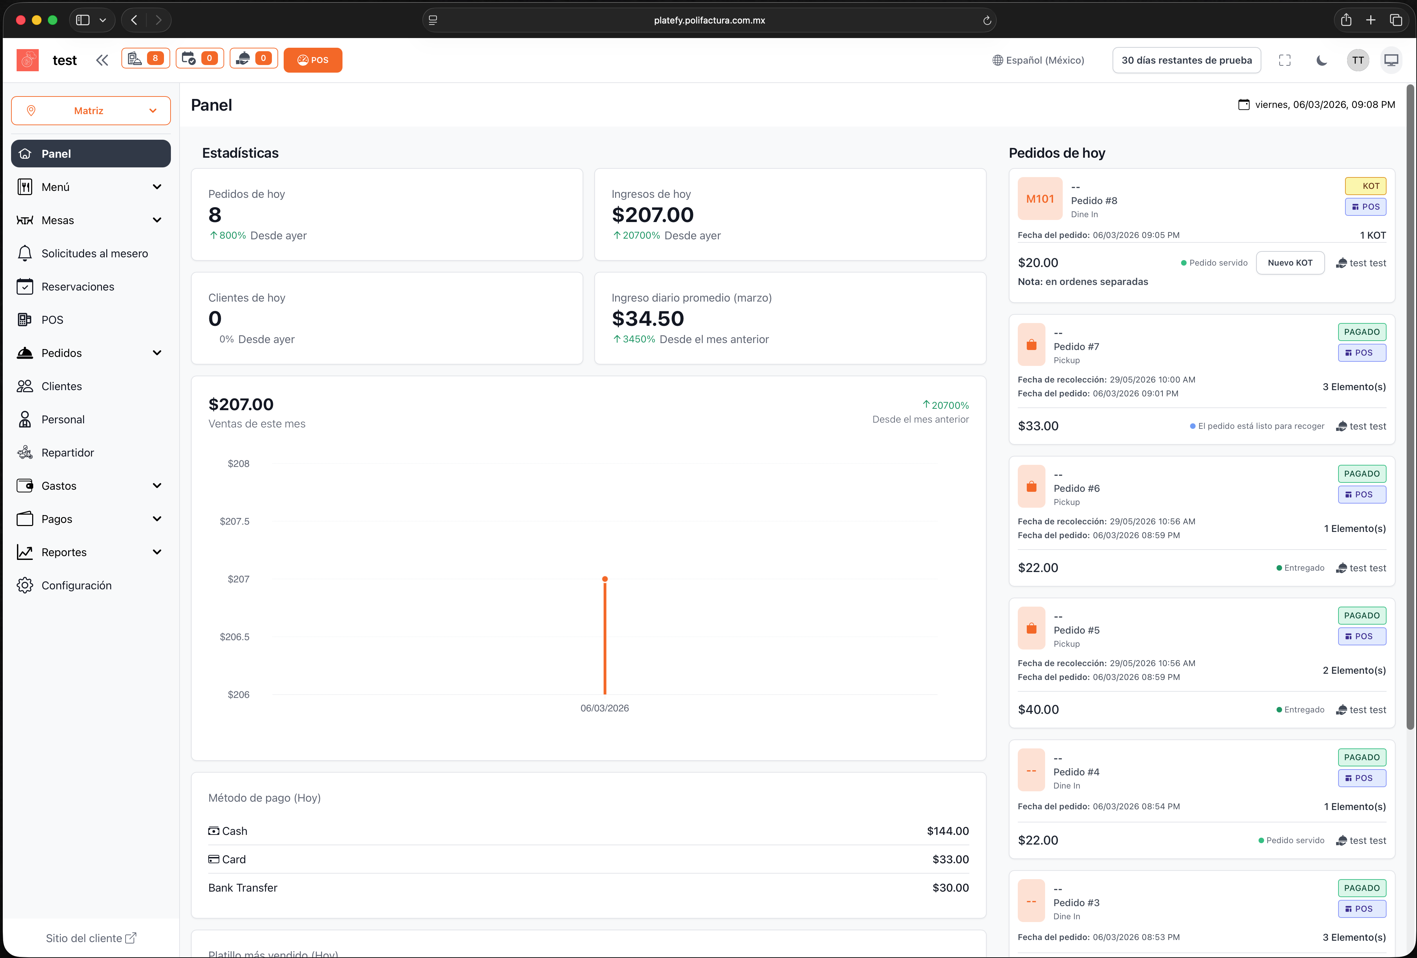Expand the Reportes sidebar section
Screen dimensions: 1417x958
point(91,552)
